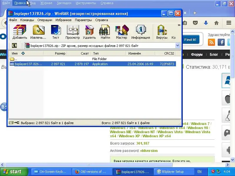This screenshot has width=235, height=176.
Task: Click the EN language indicator
Action: pyautogui.click(x=199, y=172)
